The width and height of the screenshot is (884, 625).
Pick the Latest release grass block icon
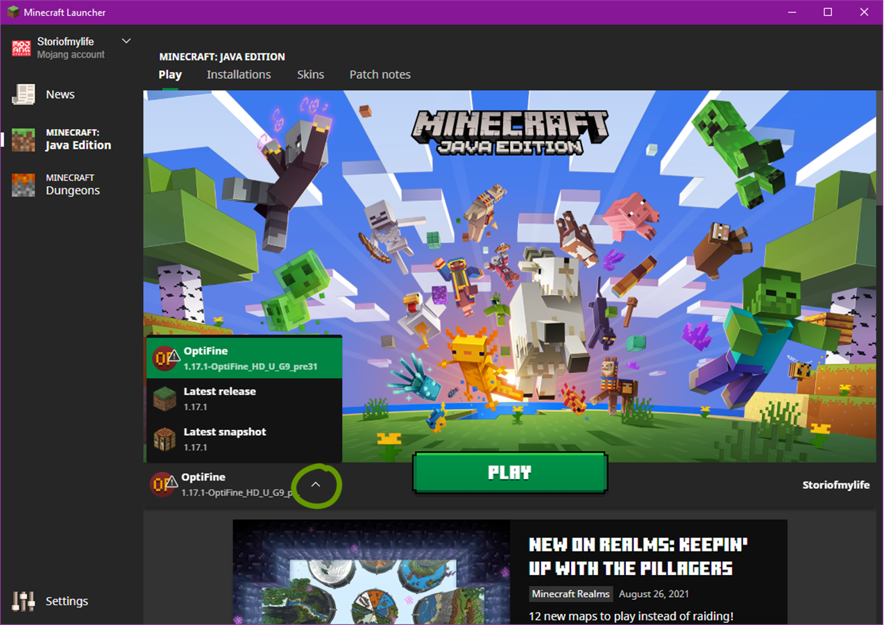(x=166, y=399)
